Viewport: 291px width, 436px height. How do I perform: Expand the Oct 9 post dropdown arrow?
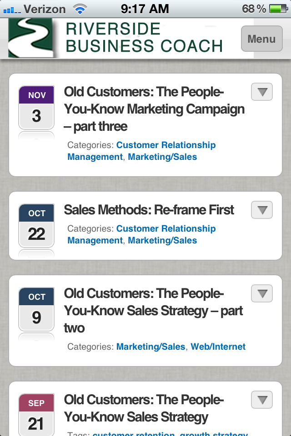[x=262, y=293]
